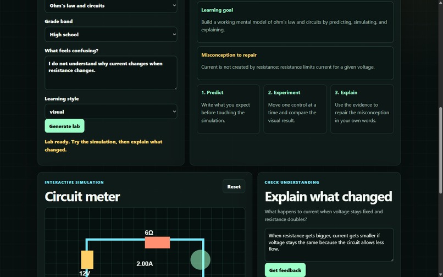Click the yellow 12V battery in circuit

(87, 260)
